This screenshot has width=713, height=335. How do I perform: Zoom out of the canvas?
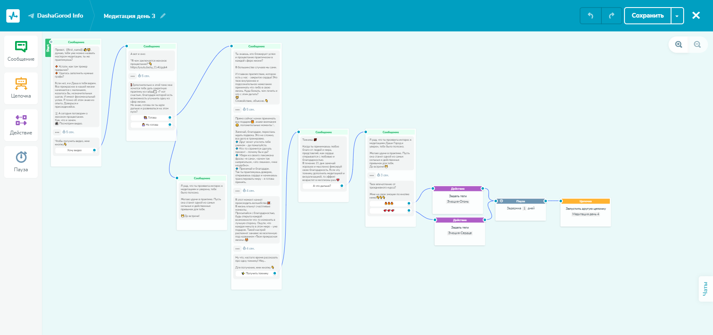[x=697, y=44]
